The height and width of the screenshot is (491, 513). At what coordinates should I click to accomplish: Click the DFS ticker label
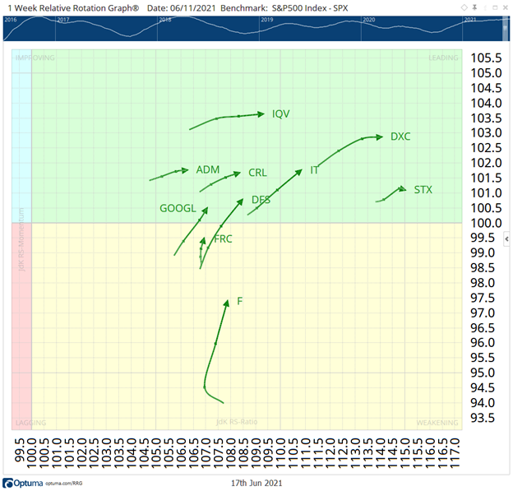(261, 200)
